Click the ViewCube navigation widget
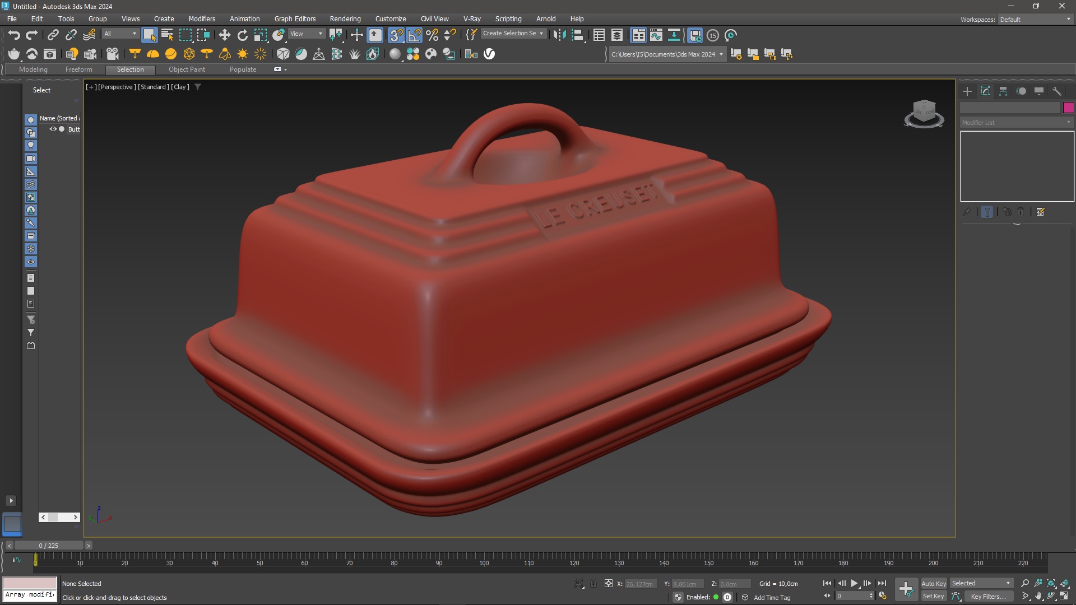The width and height of the screenshot is (1076, 605). 924,114
